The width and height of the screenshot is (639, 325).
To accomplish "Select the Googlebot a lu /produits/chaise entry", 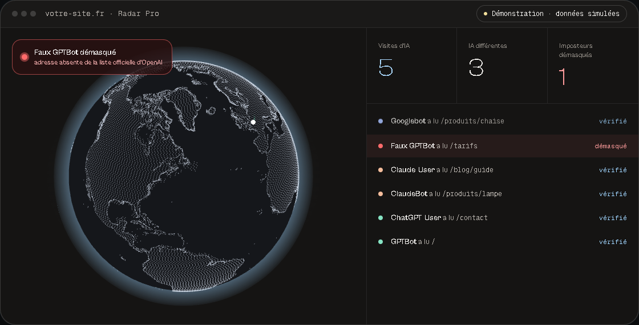I will pos(503,121).
